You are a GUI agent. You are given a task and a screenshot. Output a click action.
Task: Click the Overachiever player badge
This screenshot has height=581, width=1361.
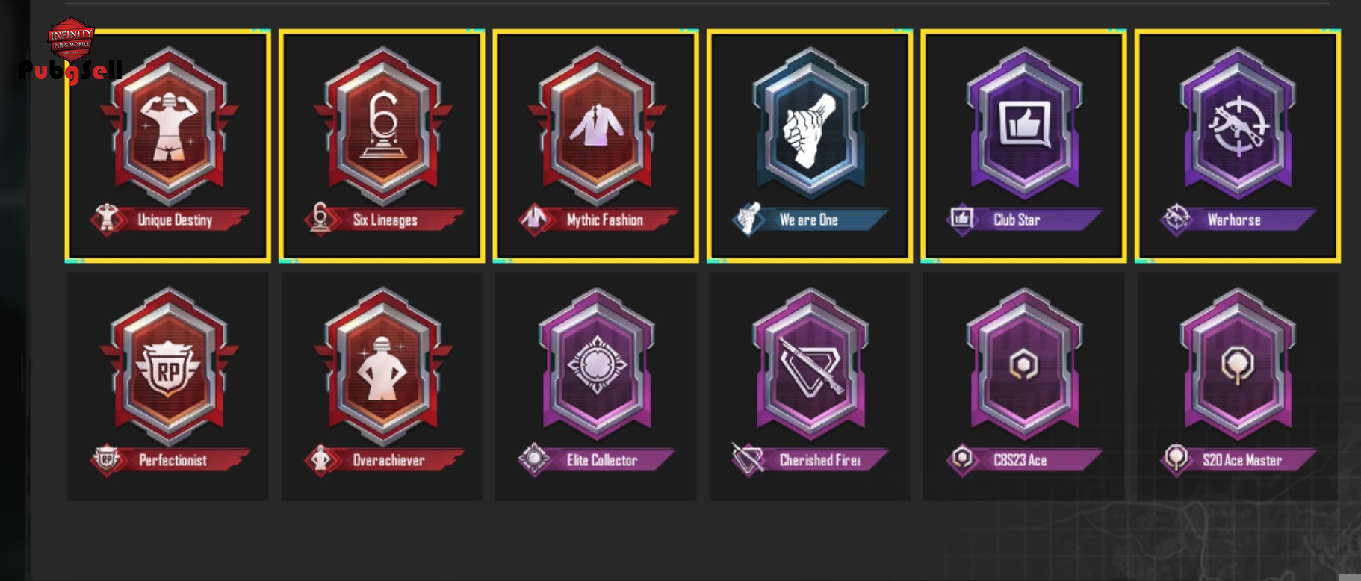[382, 386]
